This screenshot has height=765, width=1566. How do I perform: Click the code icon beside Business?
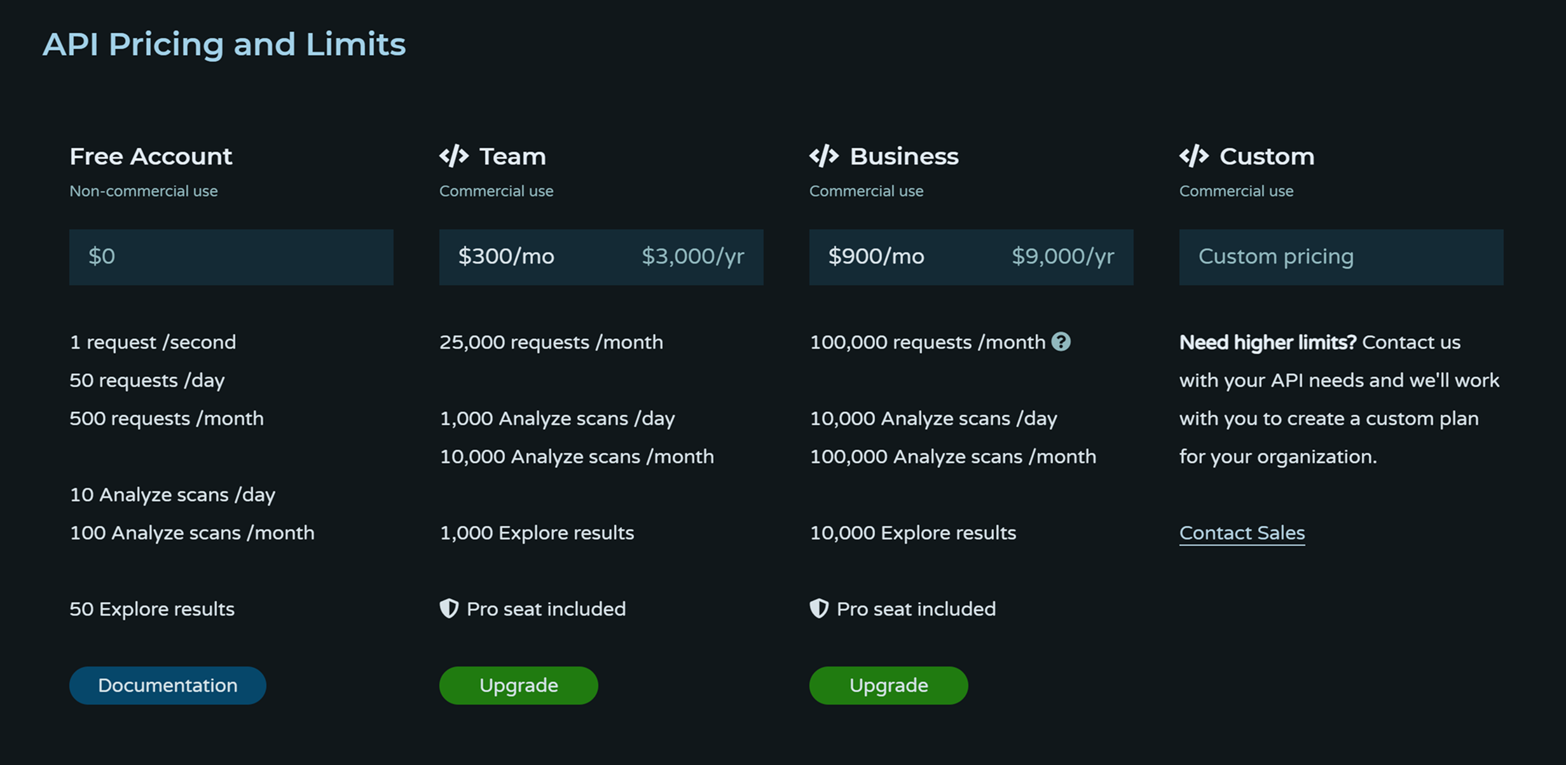[x=824, y=156]
